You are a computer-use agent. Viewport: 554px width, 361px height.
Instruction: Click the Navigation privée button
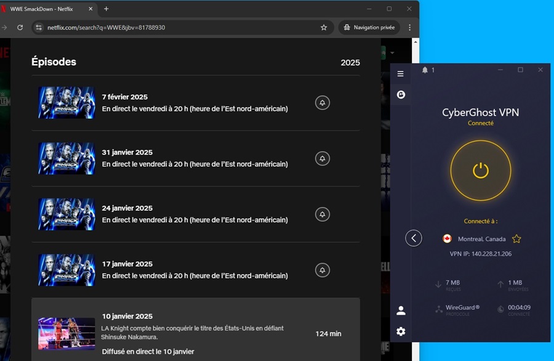click(369, 28)
